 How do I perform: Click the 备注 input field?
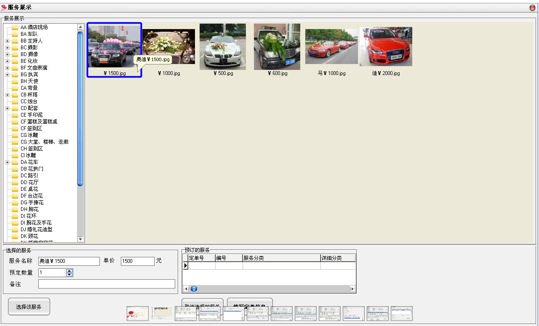click(x=107, y=284)
